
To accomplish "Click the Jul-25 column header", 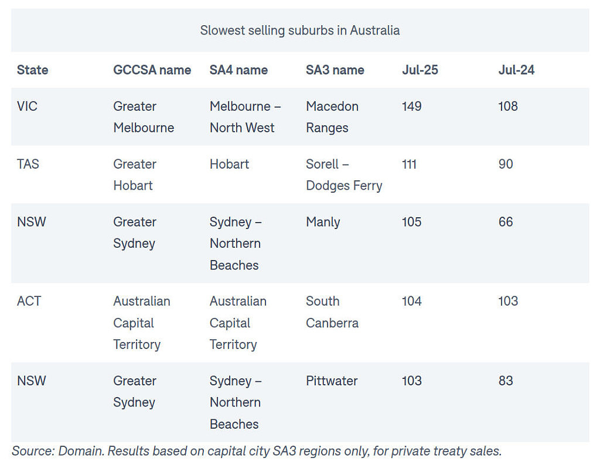I will (x=420, y=70).
